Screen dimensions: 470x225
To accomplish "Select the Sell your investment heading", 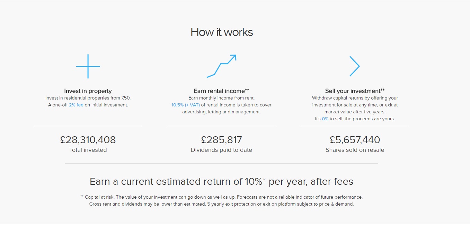I will click(355, 91).
